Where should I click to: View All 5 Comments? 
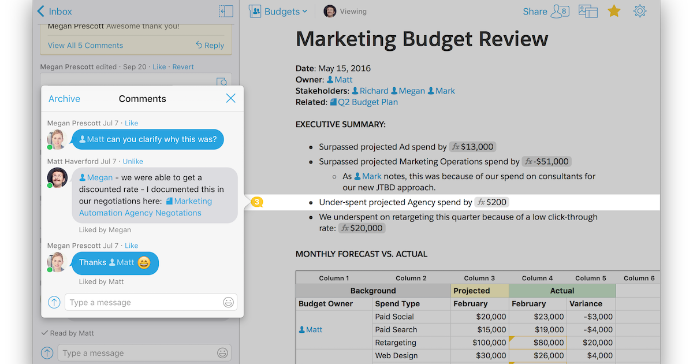click(x=85, y=45)
